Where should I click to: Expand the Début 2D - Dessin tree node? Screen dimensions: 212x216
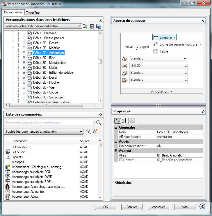pyautogui.click(x=24, y=43)
